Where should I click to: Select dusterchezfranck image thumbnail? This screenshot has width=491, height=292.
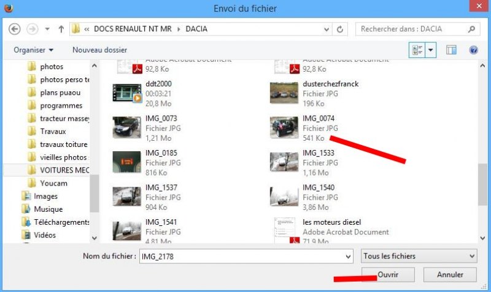point(284,93)
